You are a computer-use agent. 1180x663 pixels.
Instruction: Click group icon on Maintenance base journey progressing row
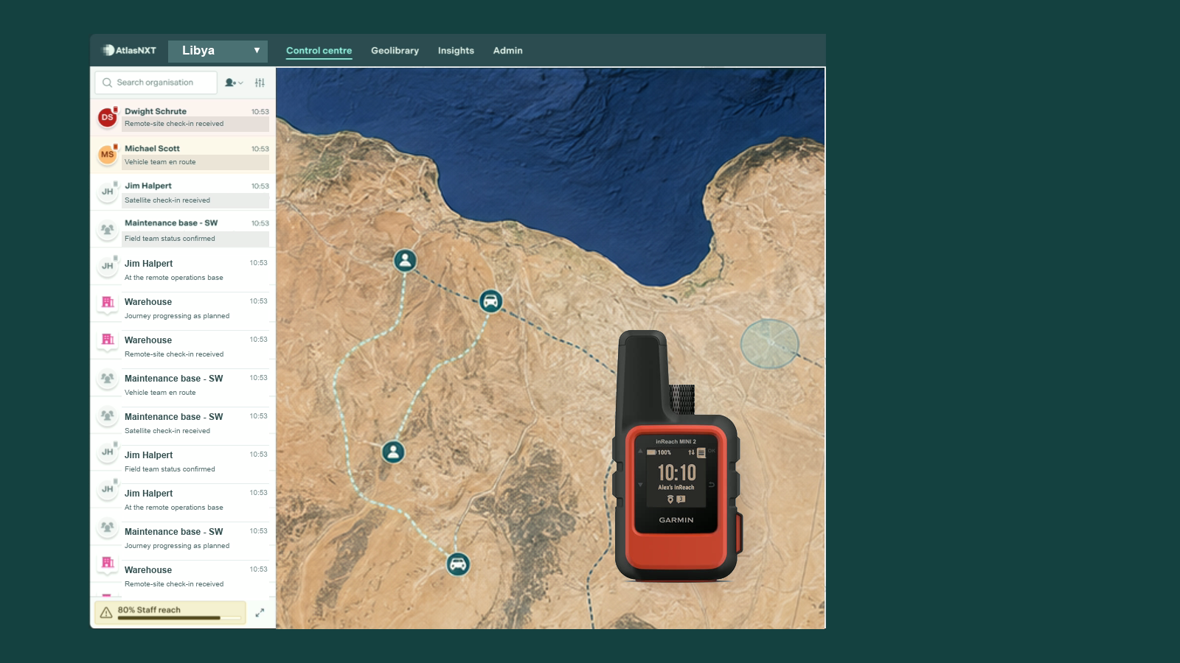(108, 528)
